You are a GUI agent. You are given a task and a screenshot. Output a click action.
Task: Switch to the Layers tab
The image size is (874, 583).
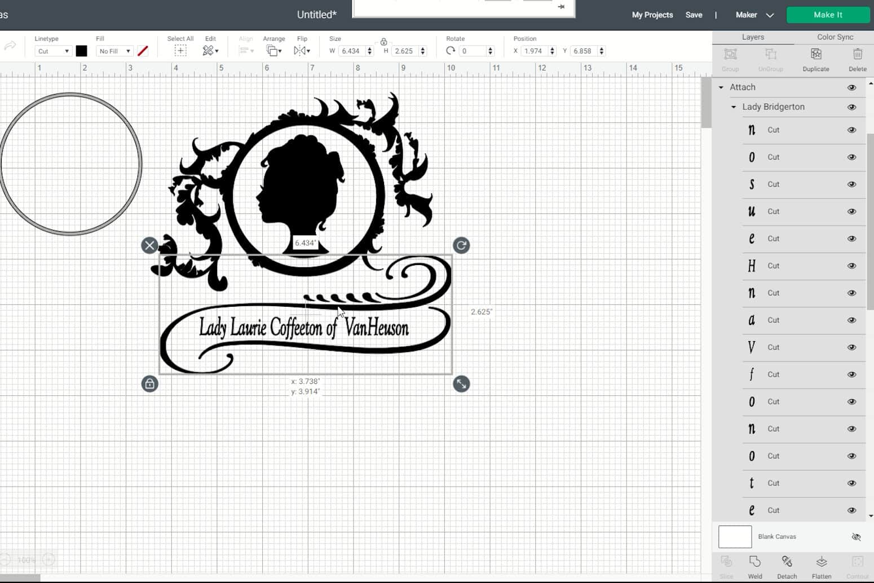coord(753,37)
